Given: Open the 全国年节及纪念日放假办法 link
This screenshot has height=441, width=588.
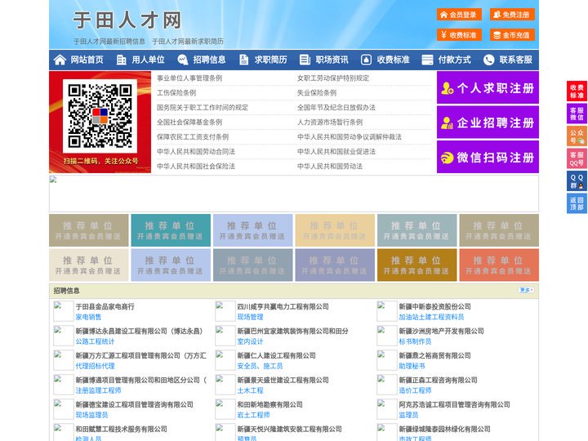Looking at the screenshot, I should tap(336, 107).
